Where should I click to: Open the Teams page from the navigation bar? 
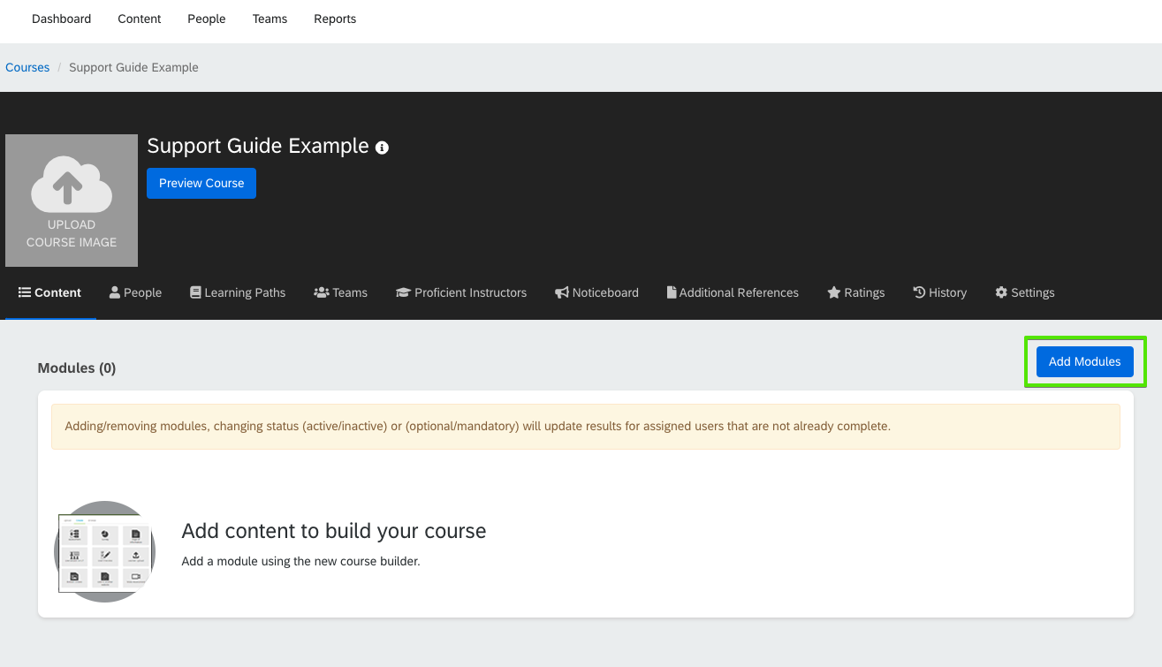point(270,19)
